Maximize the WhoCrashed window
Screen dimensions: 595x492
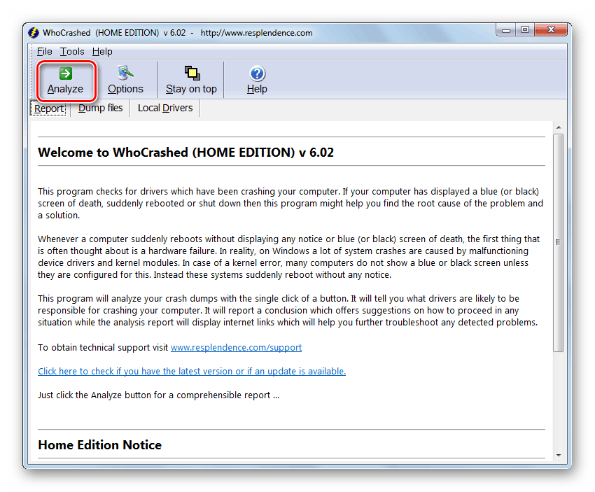[525, 30]
